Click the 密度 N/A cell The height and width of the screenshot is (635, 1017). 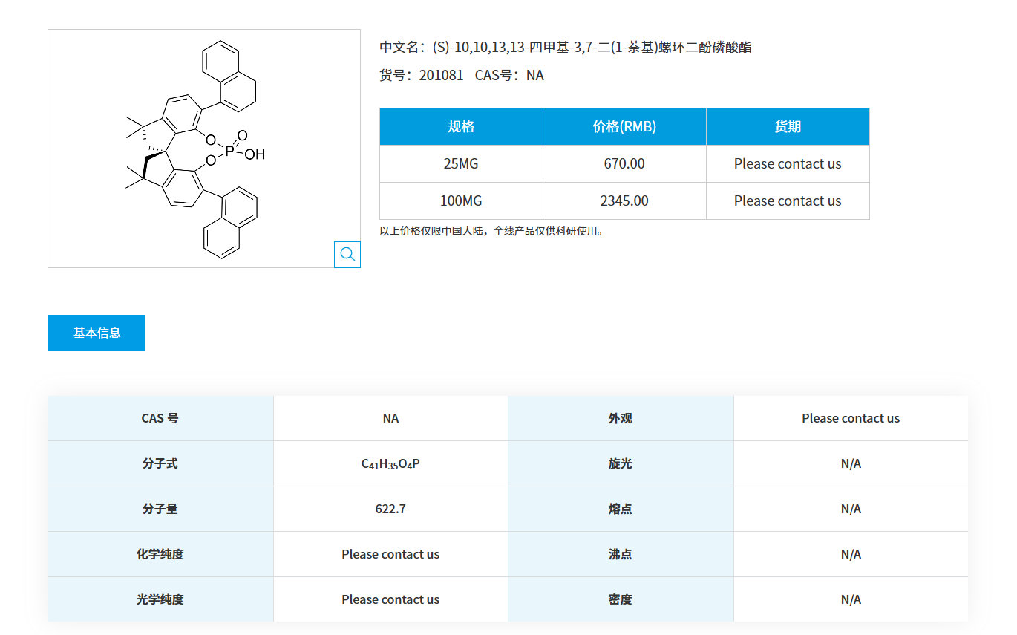point(851,599)
